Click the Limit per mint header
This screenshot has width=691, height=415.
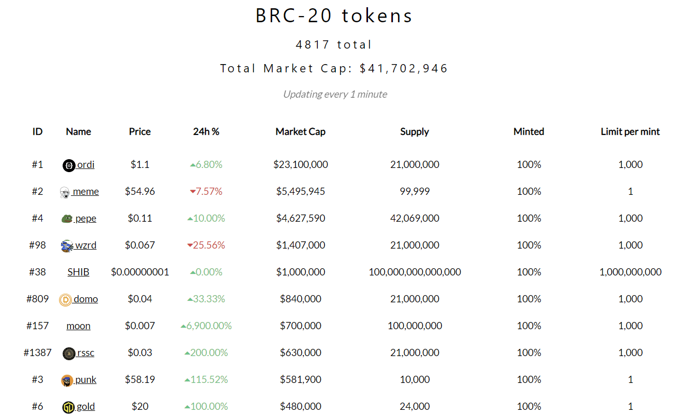click(630, 132)
